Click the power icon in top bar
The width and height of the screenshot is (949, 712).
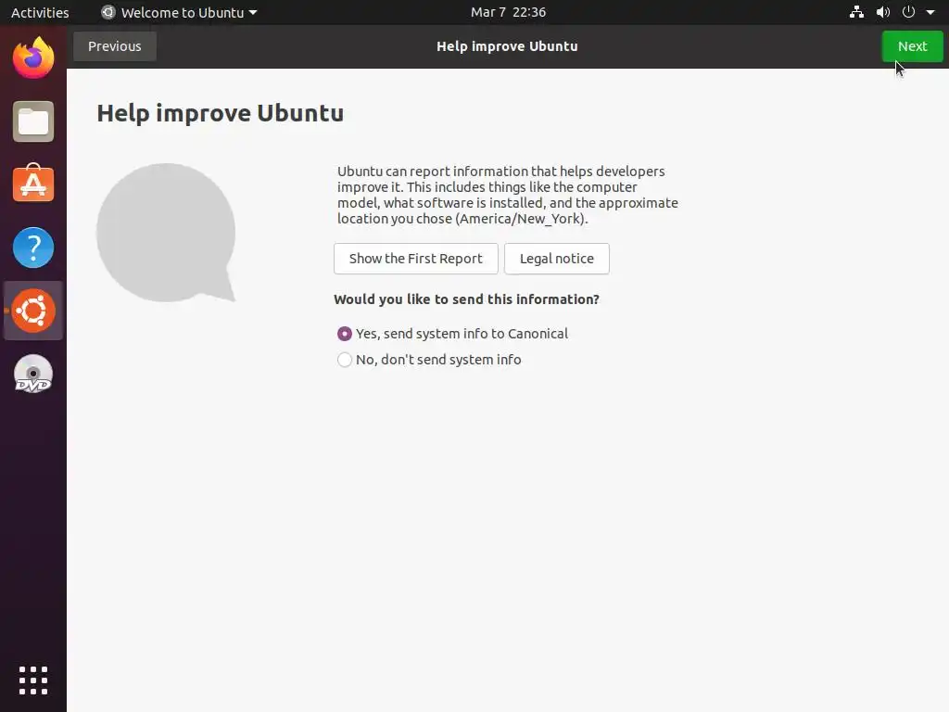coord(908,12)
